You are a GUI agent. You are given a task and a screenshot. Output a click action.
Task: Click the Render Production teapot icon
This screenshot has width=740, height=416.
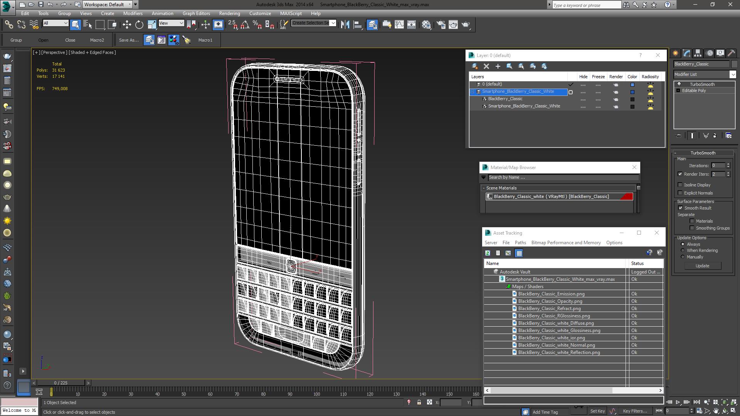pos(466,25)
